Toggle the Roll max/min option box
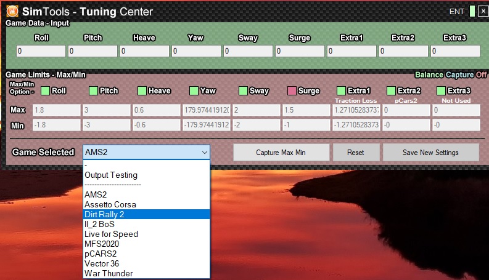This screenshot has width=489, height=280. click(45, 91)
